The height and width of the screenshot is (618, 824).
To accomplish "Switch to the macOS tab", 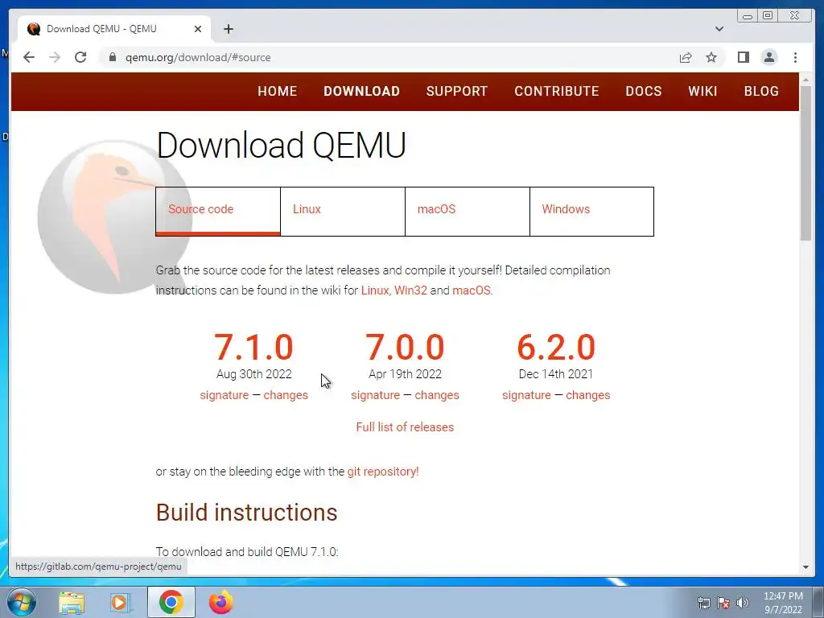I will pyautogui.click(x=468, y=212).
